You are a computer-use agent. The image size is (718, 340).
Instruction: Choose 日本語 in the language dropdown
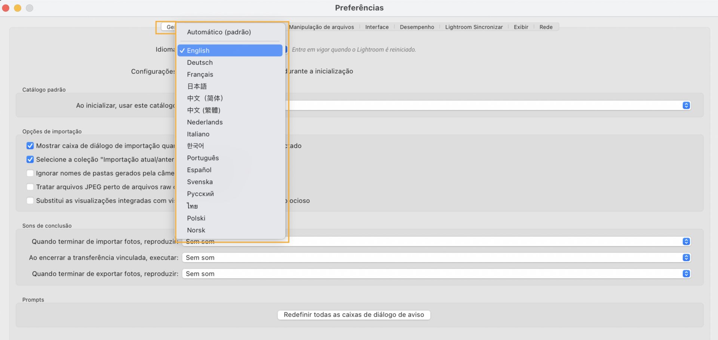pos(197,86)
